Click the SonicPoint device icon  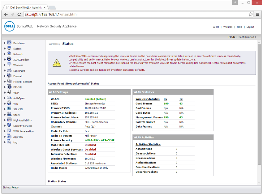(9, 70)
